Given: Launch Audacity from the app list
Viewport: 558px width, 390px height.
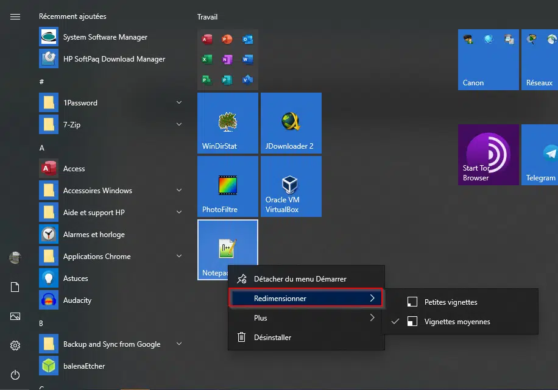Looking at the screenshot, I should coord(110,300).
